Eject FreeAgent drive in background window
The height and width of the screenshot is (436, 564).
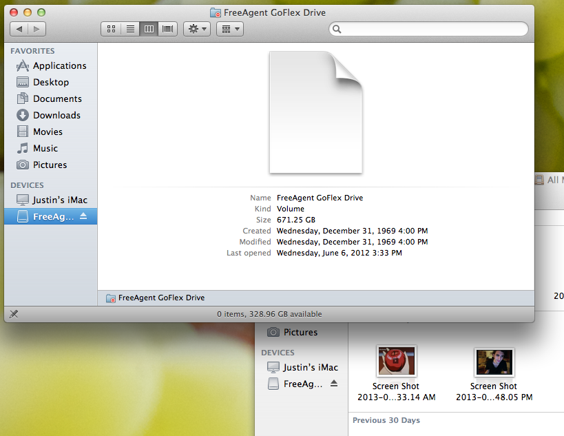334,384
